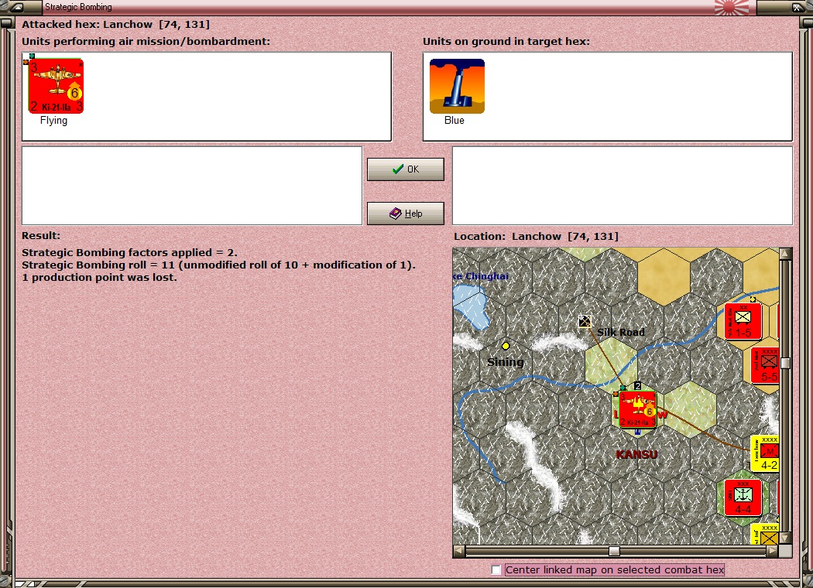Click the map's vertical scrollbar thumb
The height and width of the screenshot is (588, 813).
point(786,363)
